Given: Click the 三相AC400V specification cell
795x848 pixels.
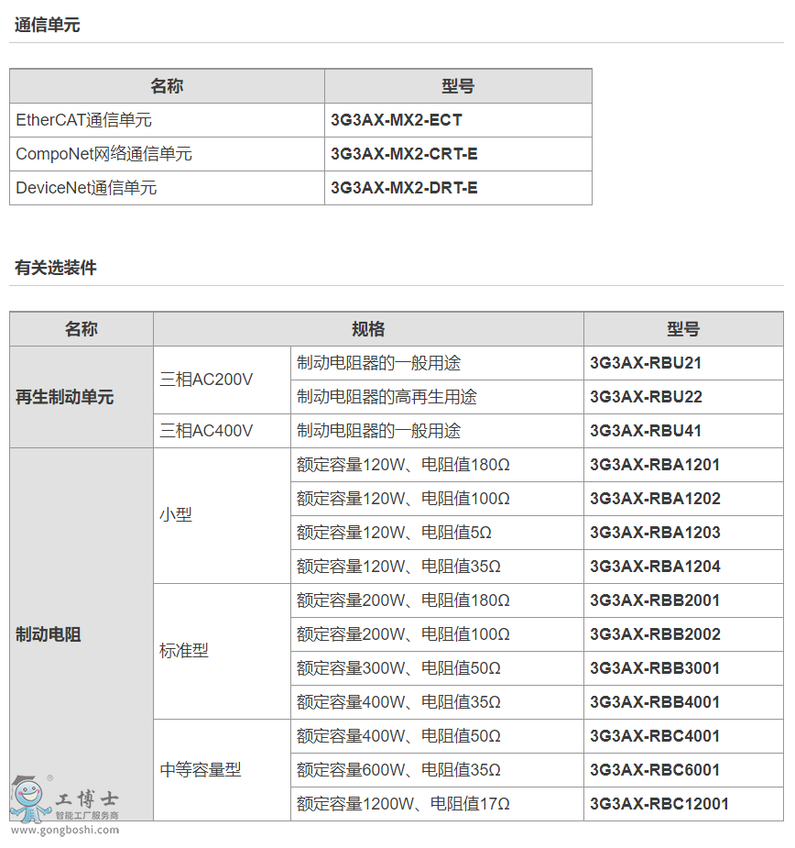Looking at the screenshot, I should [x=206, y=431].
